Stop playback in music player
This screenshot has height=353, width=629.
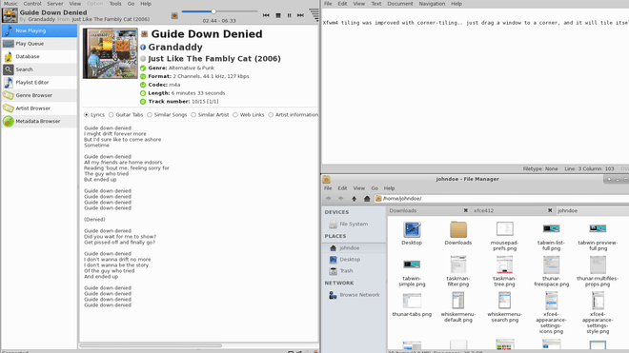(278, 15)
